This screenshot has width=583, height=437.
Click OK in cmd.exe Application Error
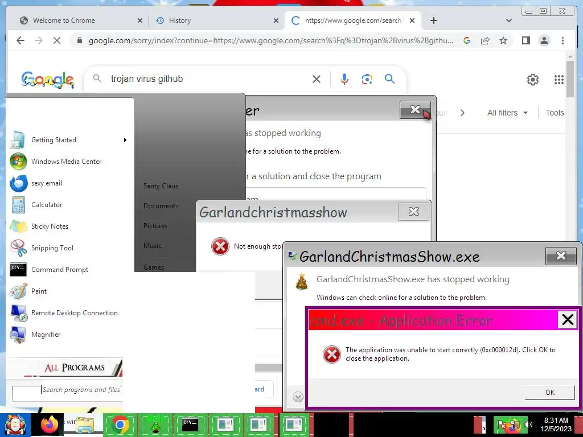tap(549, 392)
